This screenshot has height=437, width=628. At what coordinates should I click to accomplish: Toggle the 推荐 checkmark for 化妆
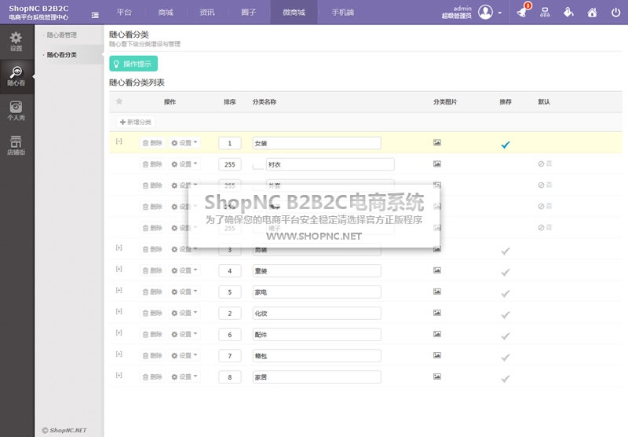(x=506, y=314)
